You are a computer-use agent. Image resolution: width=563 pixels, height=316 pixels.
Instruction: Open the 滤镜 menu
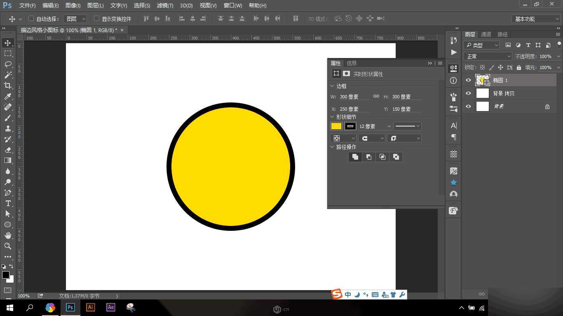pos(164,5)
